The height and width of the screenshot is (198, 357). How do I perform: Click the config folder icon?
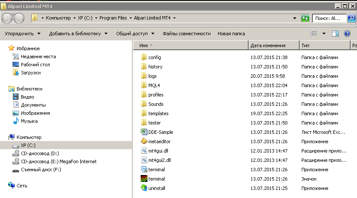point(144,57)
